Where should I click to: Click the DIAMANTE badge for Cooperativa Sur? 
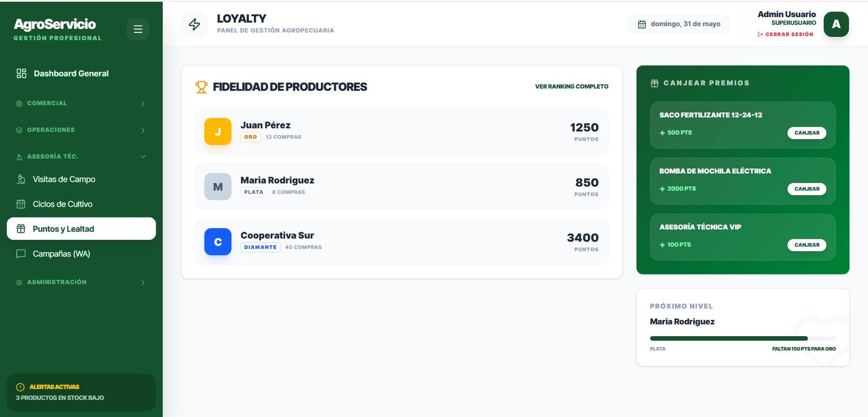[x=260, y=247]
